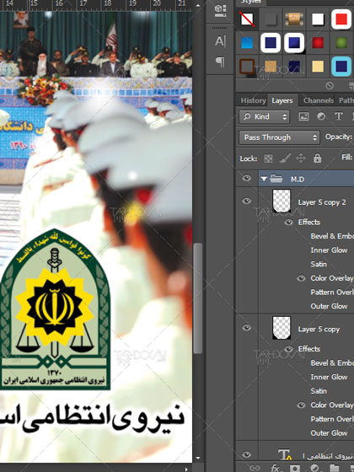This screenshot has width=354, height=472.
Task: Apply the solid red style swatch
Action: click(x=341, y=19)
